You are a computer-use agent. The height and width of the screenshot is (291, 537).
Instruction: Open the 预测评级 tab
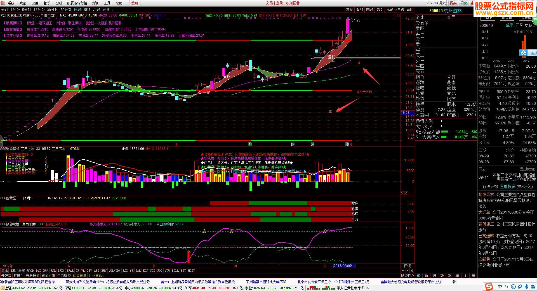pos(490,186)
